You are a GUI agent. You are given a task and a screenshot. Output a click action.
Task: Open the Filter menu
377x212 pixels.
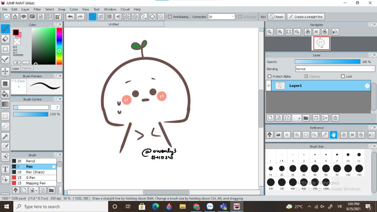[37, 9]
